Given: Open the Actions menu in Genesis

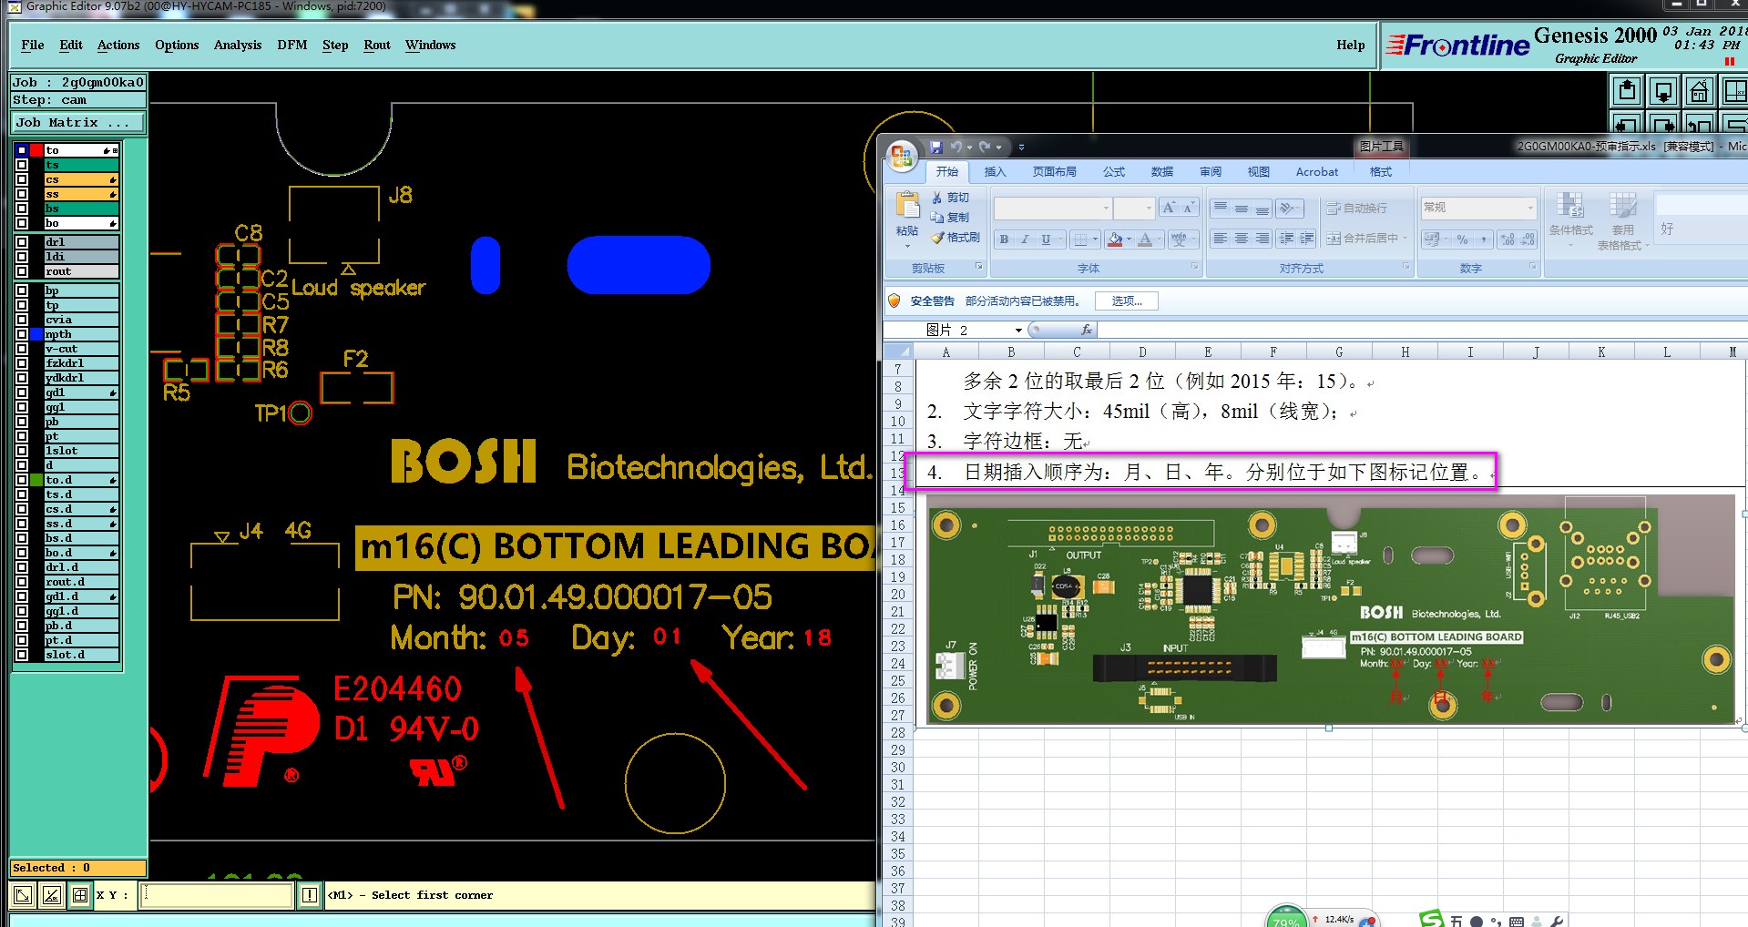Looking at the screenshot, I should coord(118,45).
